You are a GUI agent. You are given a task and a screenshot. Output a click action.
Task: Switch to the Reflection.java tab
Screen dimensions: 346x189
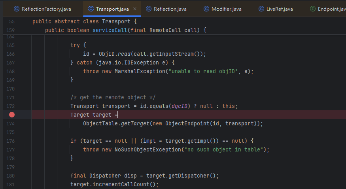click(170, 9)
